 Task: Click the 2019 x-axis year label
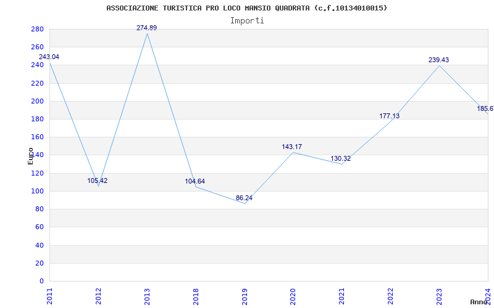coord(245,296)
